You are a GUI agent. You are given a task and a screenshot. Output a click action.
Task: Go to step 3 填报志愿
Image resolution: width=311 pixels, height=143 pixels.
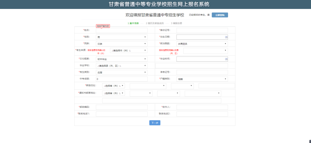176,23
